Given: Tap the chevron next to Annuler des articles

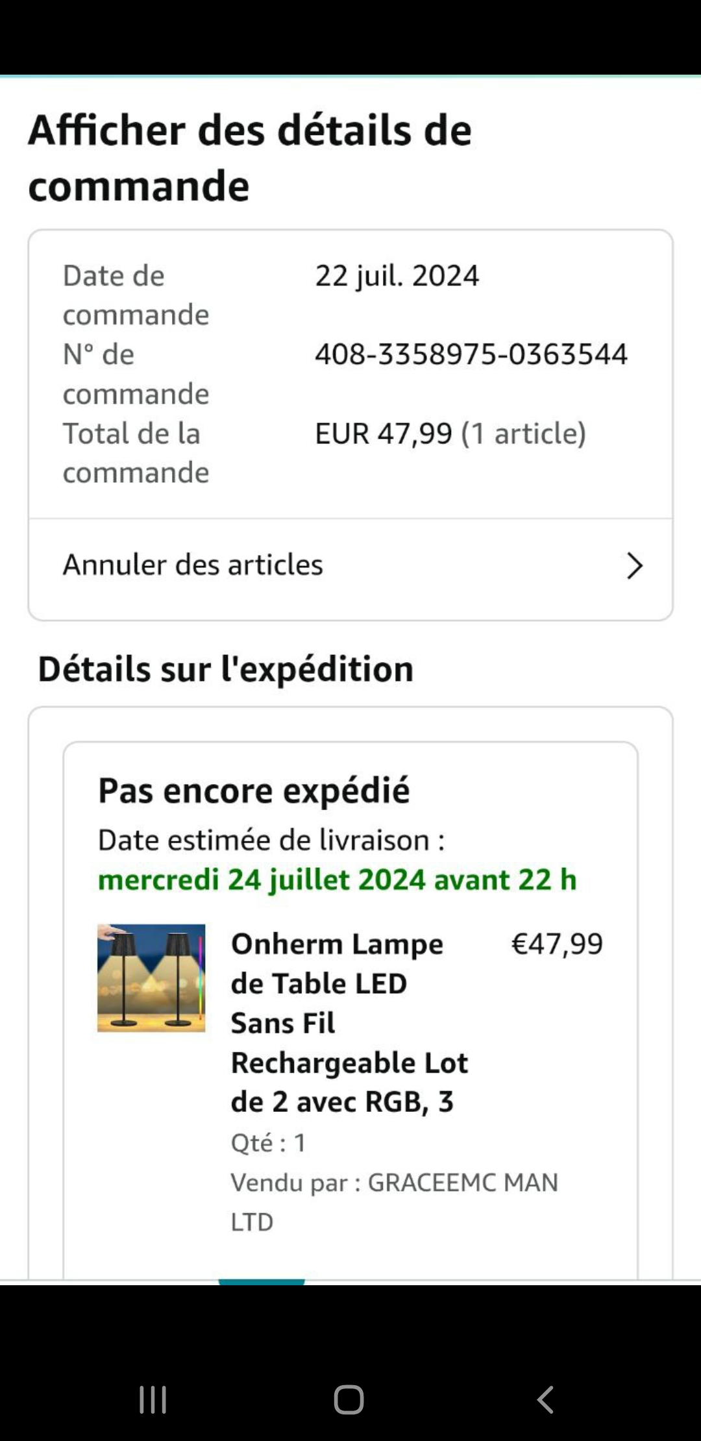Looking at the screenshot, I should click(634, 566).
